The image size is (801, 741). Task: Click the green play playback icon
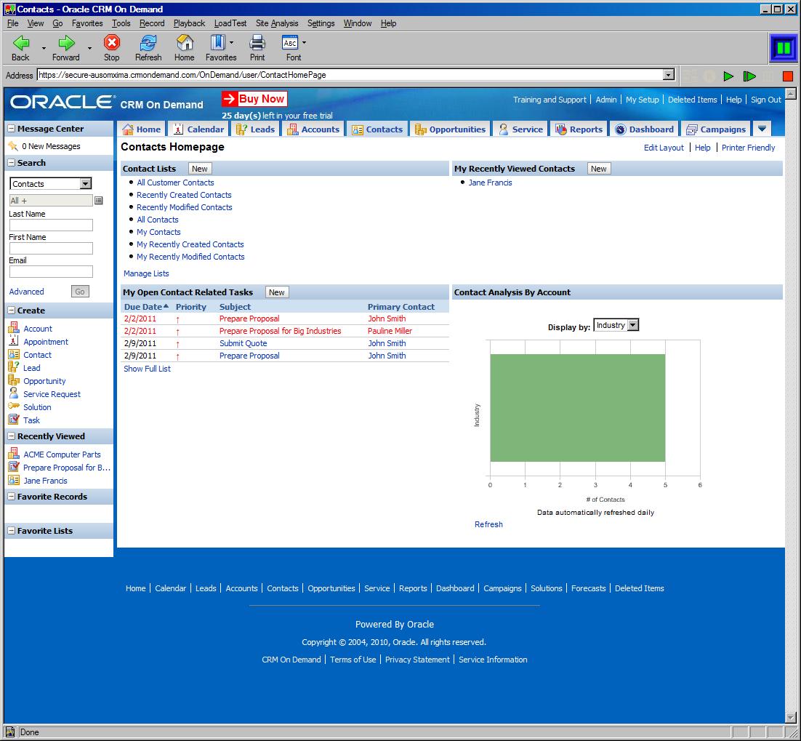click(x=728, y=76)
